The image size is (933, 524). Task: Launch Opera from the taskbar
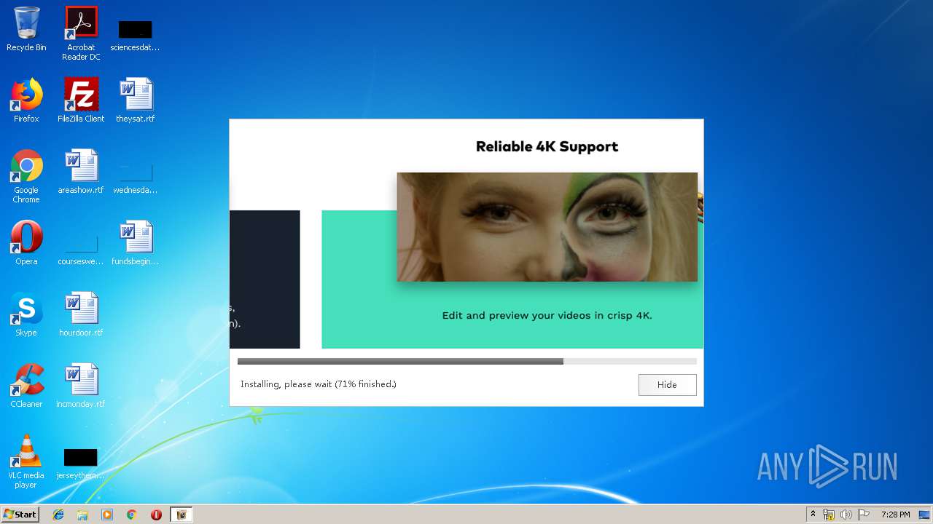point(156,515)
